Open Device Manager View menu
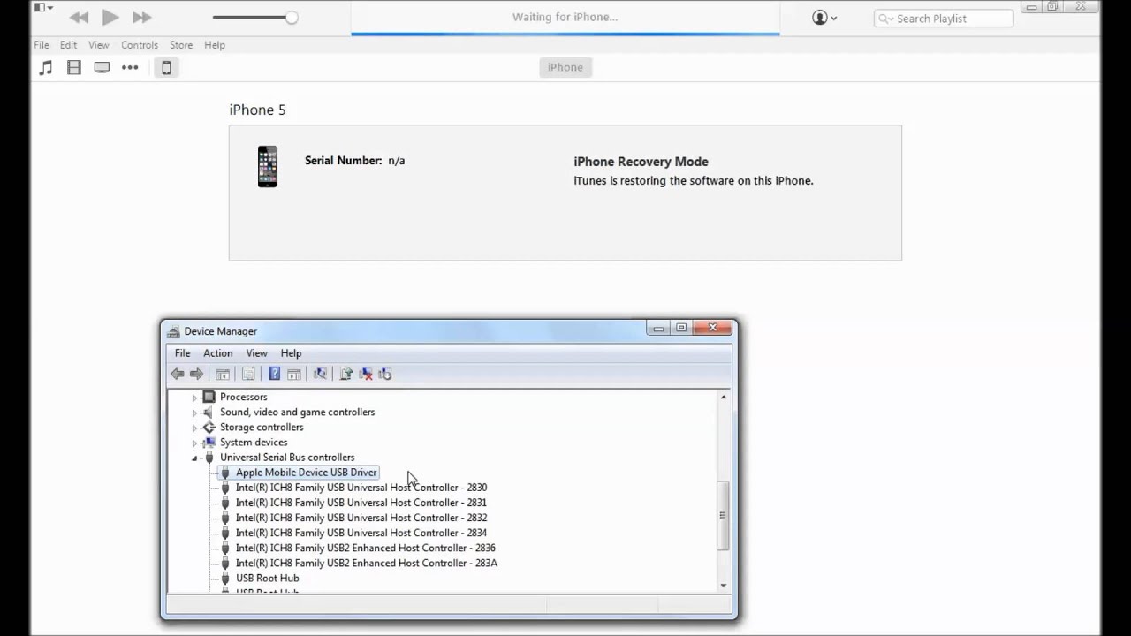1131x636 pixels. (x=256, y=353)
